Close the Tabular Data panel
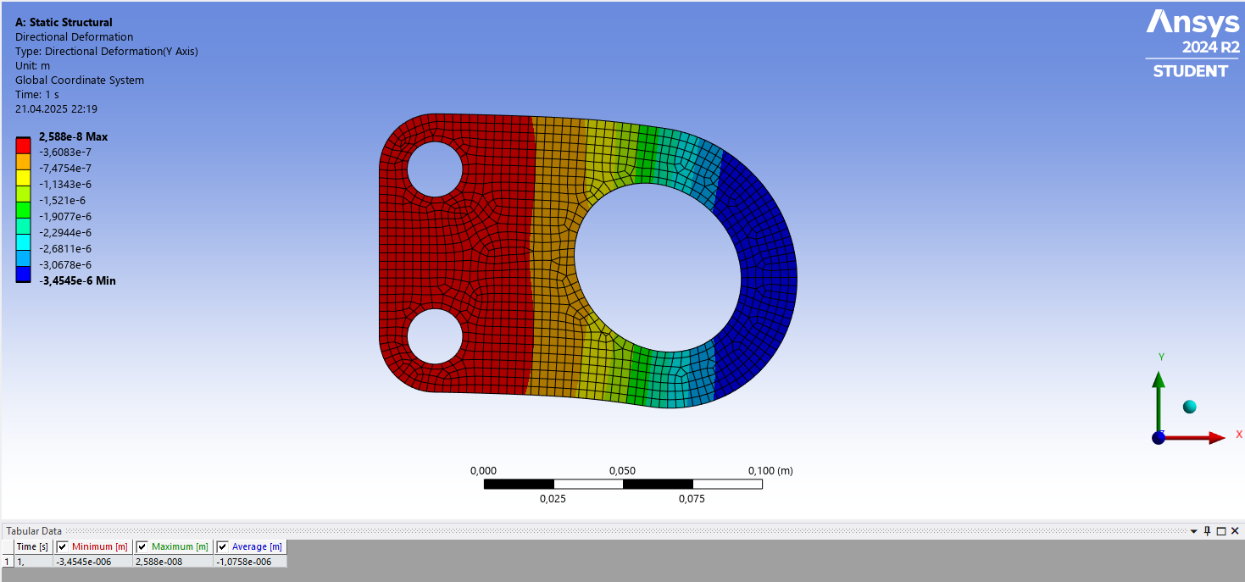 click(x=1235, y=531)
